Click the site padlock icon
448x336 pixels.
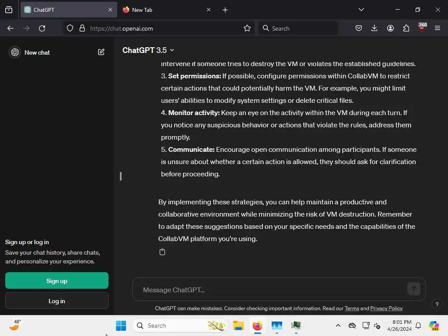[x=82, y=28]
